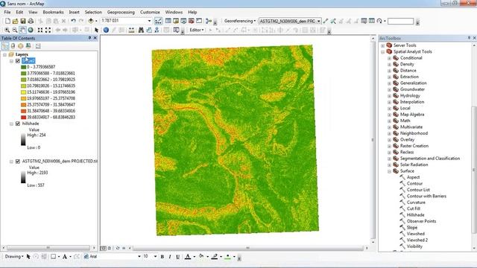This screenshot has height=268, width=477.
Task: Activate the Pan hand tool
Action: tap(22, 30)
